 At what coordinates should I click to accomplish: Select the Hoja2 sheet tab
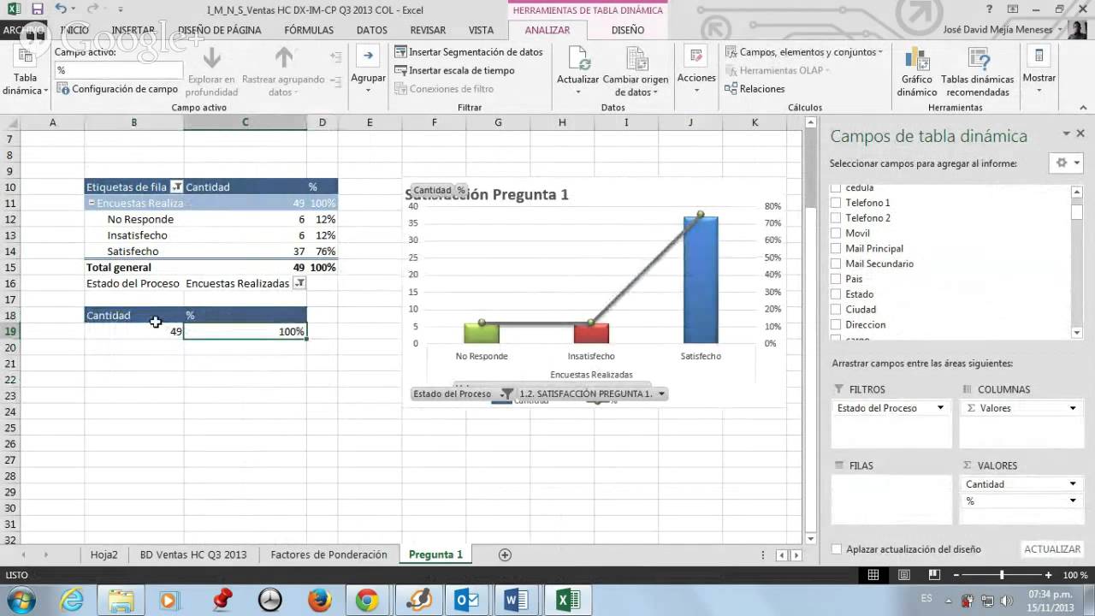104,554
